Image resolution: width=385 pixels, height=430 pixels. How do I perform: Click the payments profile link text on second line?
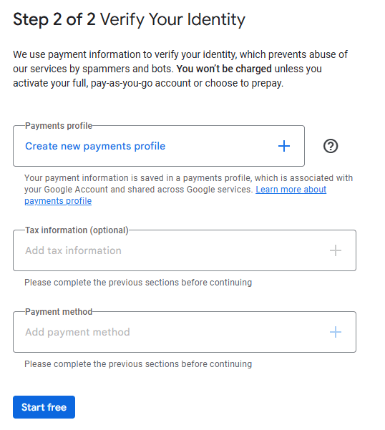58,201
